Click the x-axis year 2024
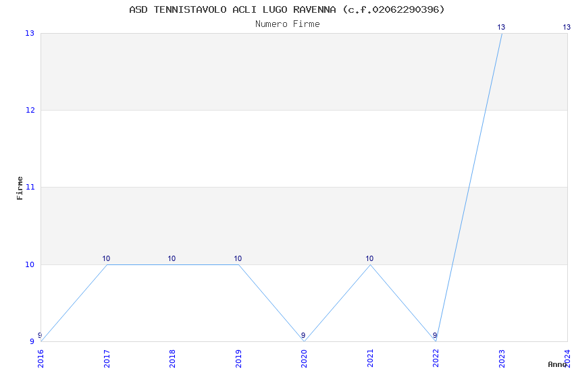 point(568,359)
